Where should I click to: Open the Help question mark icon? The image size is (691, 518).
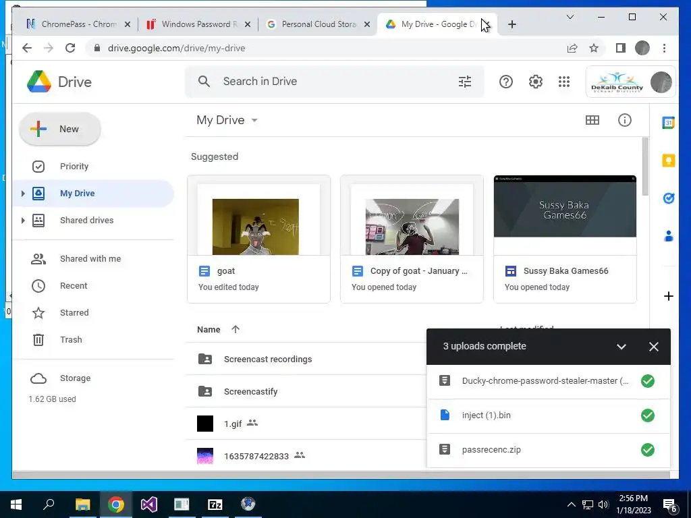click(506, 82)
